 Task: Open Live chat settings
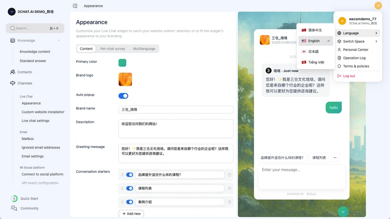35,121
